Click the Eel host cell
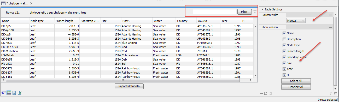 pyautogui.click(x=124, y=64)
